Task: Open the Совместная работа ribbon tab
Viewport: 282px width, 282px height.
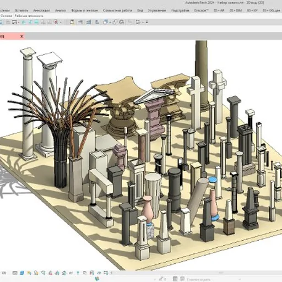Action: [x=117, y=10]
